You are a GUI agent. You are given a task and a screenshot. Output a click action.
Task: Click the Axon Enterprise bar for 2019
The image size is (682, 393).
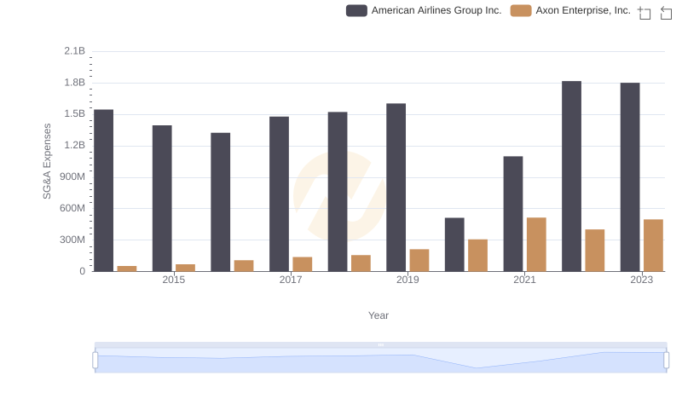click(419, 260)
